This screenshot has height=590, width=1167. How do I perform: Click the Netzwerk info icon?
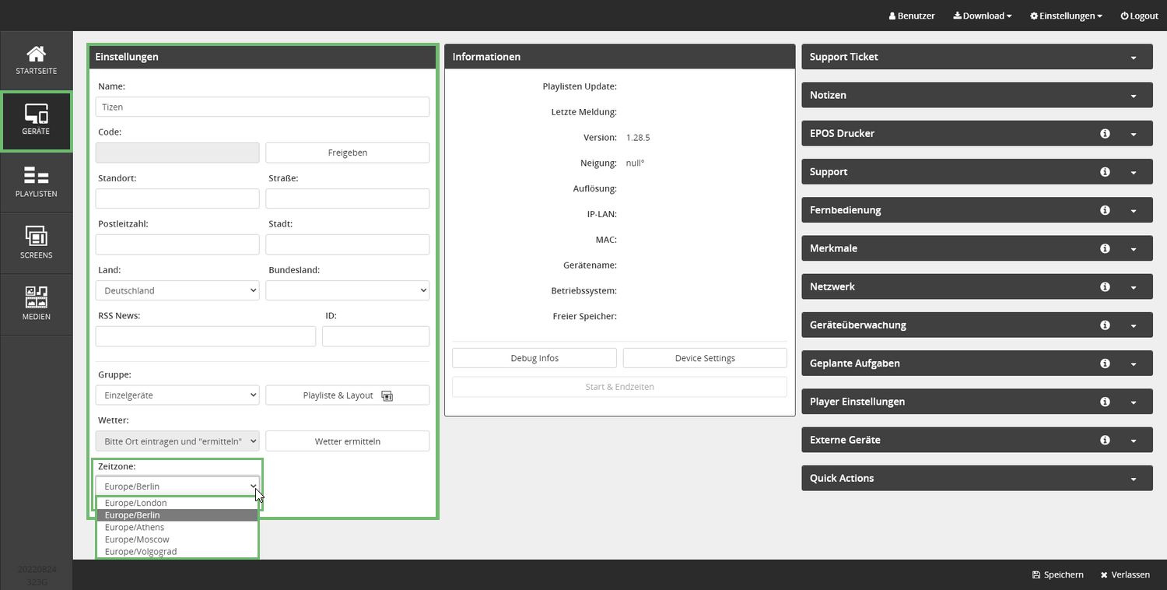point(1105,287)
